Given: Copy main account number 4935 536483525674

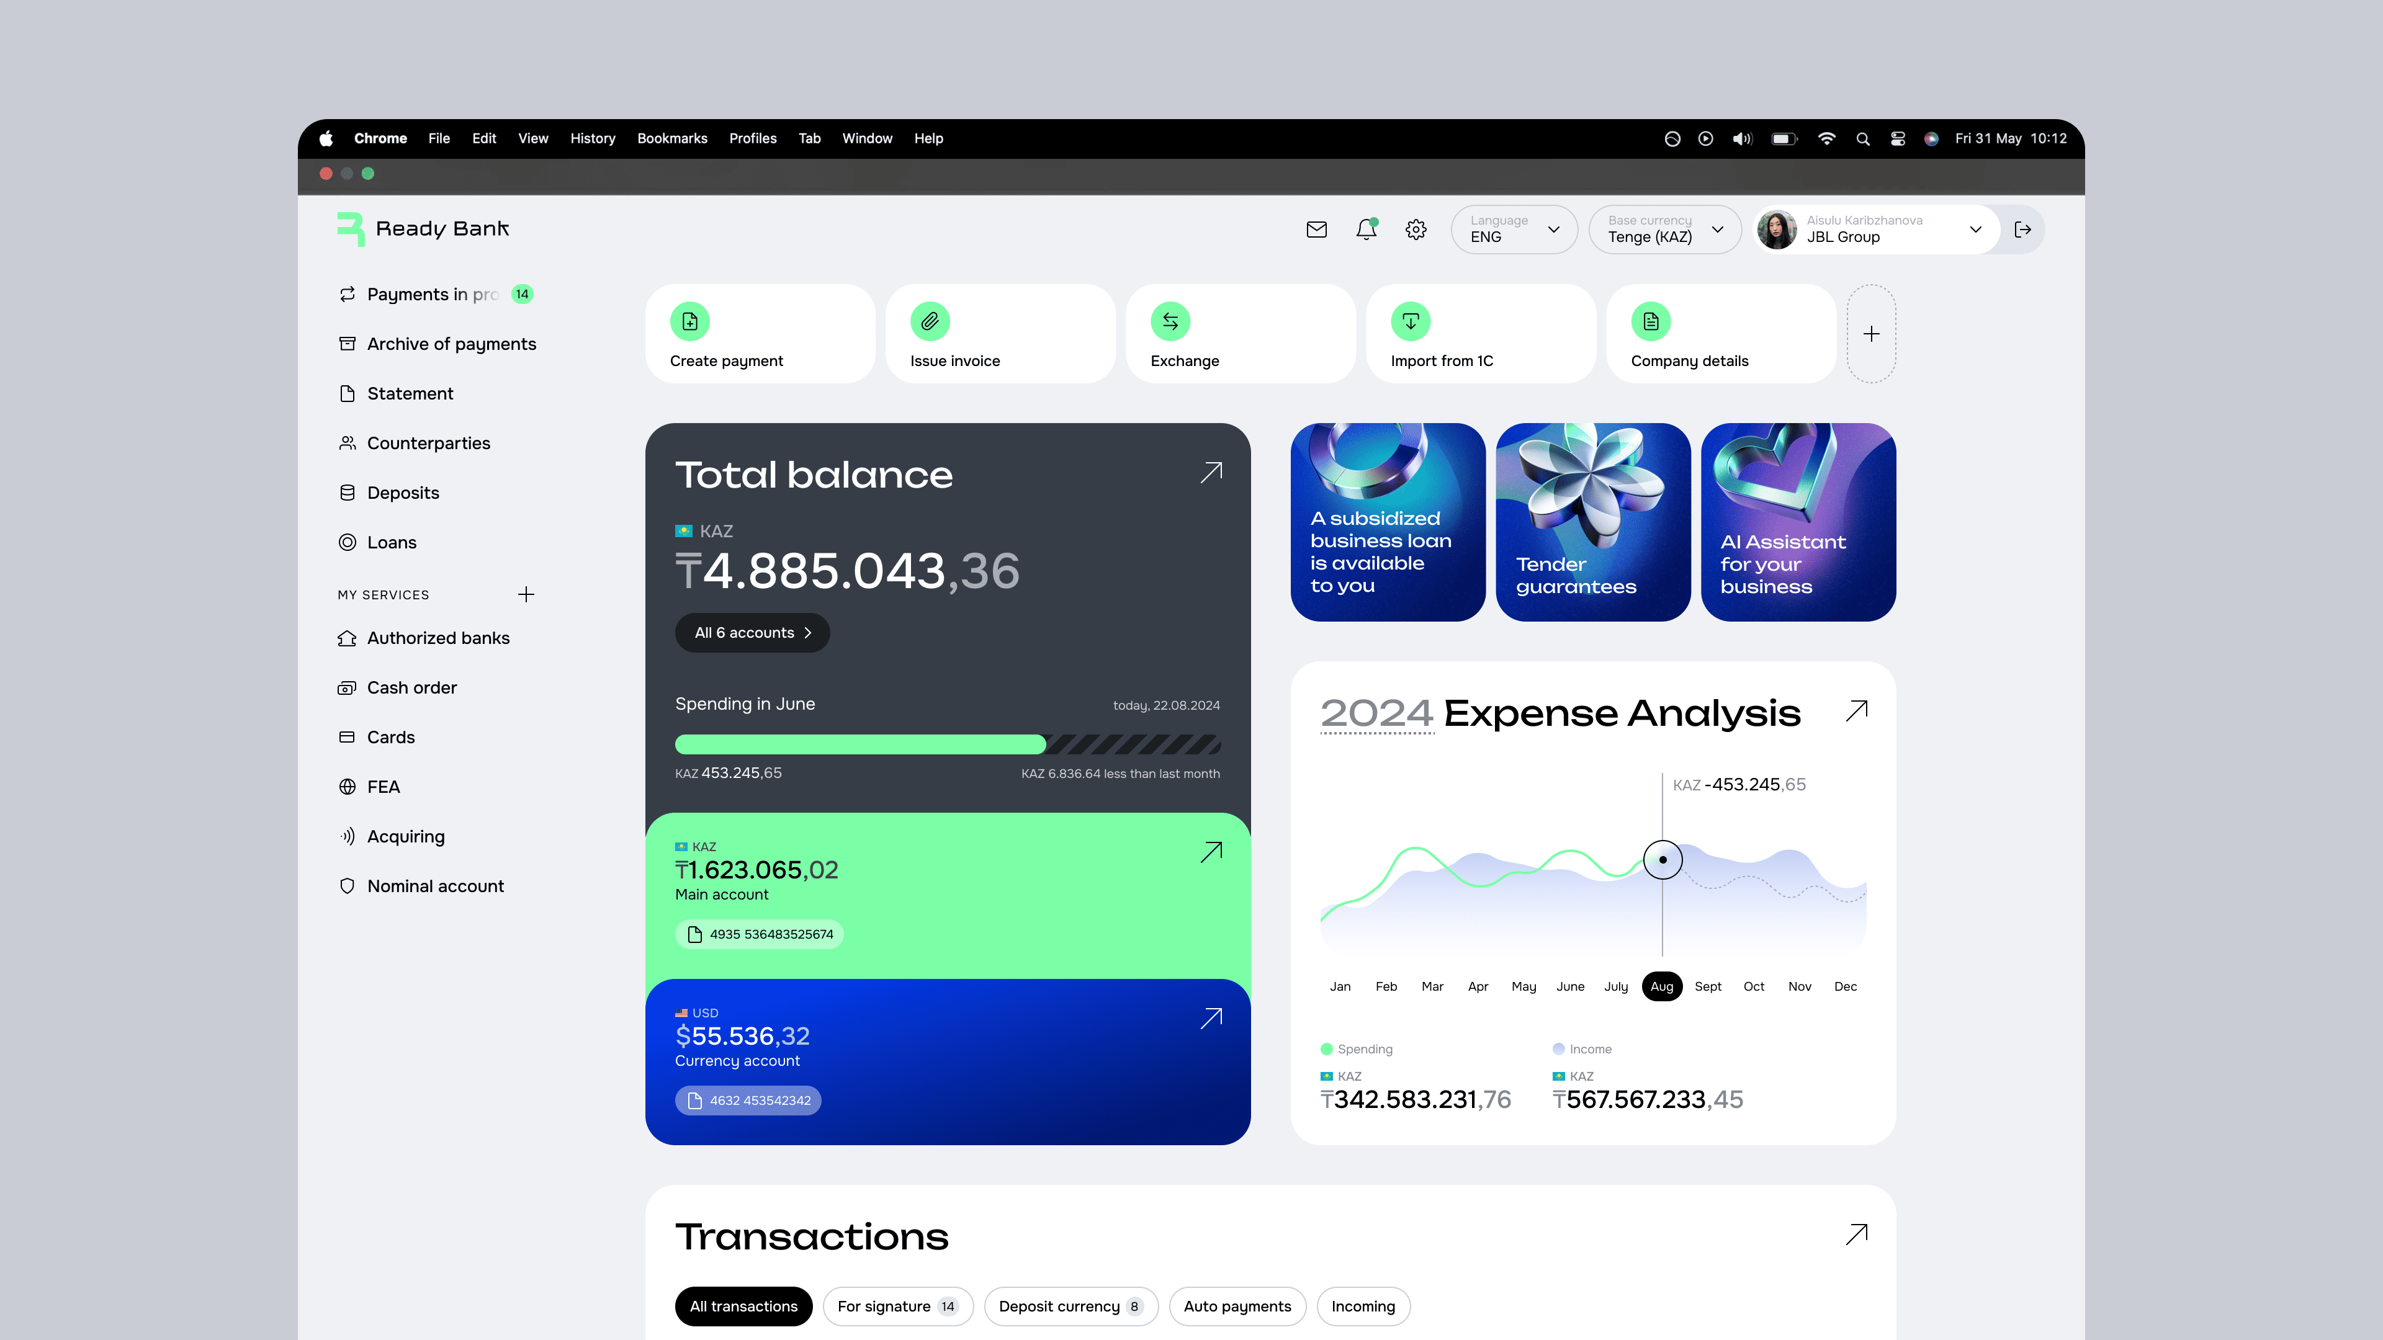Looking at the screenshot, I should click(758, 934).
